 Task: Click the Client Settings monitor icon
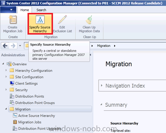(x=12, y=83)
